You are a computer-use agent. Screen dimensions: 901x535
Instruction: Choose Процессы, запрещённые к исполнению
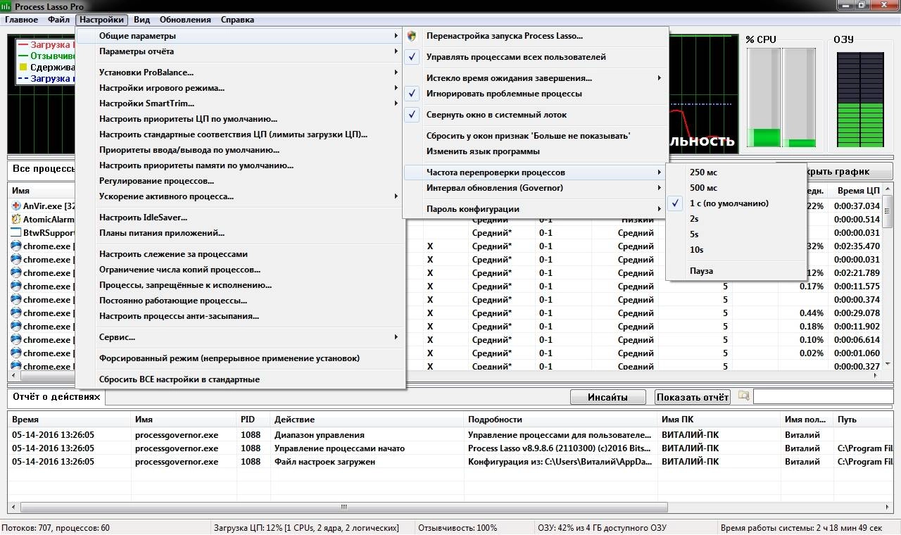[x=241, y=285]
